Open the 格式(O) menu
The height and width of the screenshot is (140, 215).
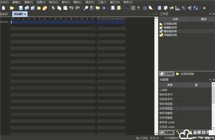(x=53, y=2)
